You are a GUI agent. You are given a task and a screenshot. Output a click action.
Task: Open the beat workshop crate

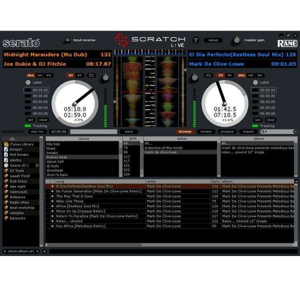tap(21, 207)
